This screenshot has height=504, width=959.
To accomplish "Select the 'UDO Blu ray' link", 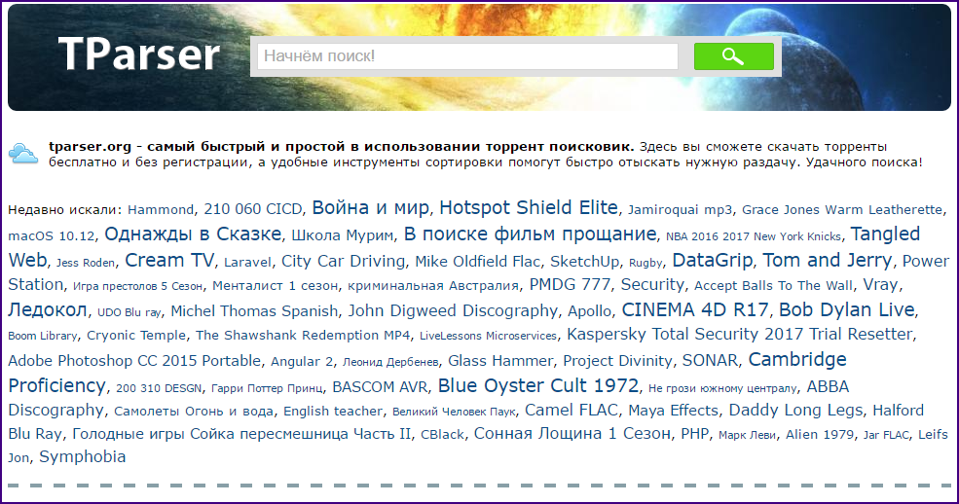I will pos(129,312).
